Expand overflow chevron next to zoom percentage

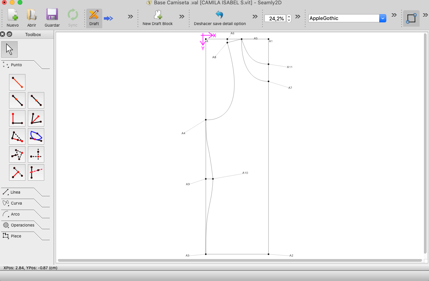298,16
